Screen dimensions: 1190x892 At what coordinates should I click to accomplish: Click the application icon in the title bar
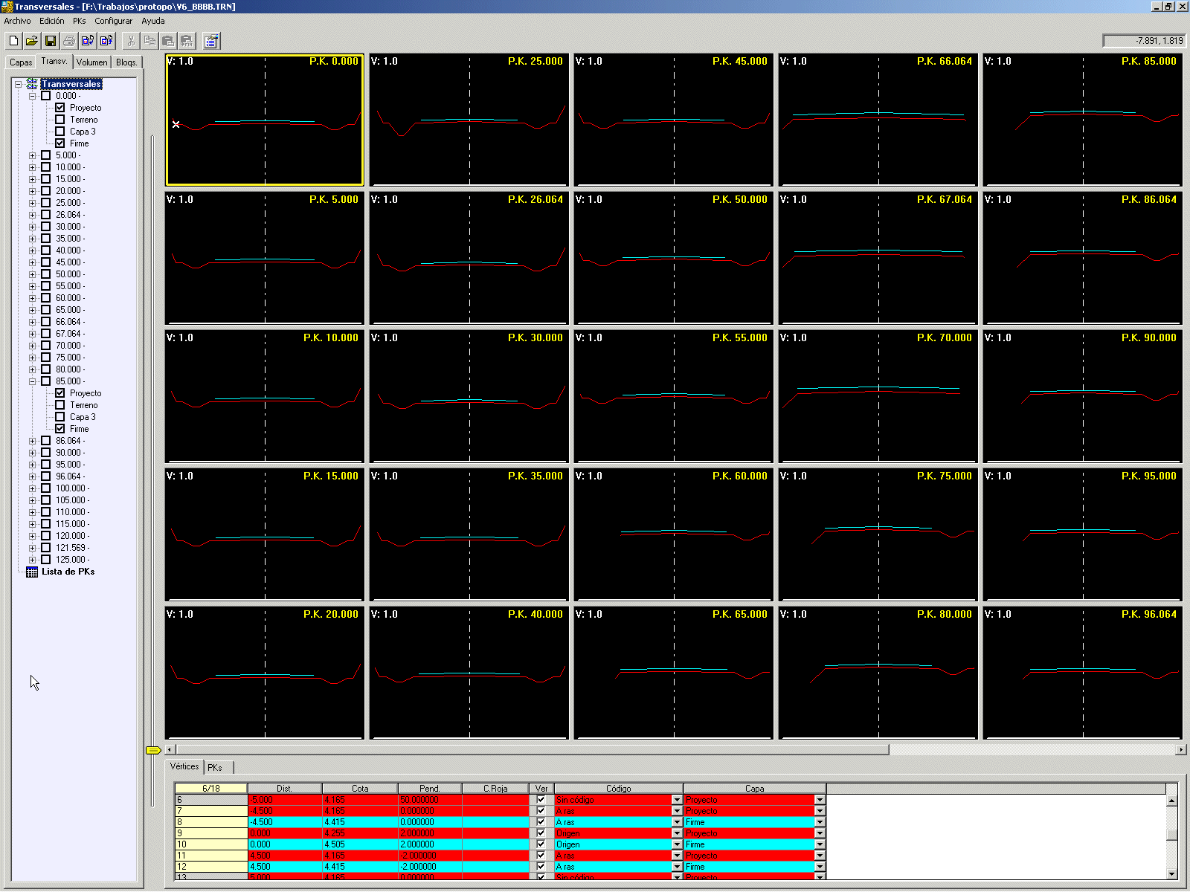coord(7,6)
